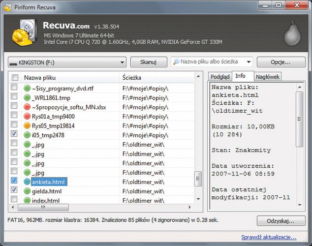312x246 pixels.
Task: Uncheck the box for i05_tmp2478
Action: point(14,134)
